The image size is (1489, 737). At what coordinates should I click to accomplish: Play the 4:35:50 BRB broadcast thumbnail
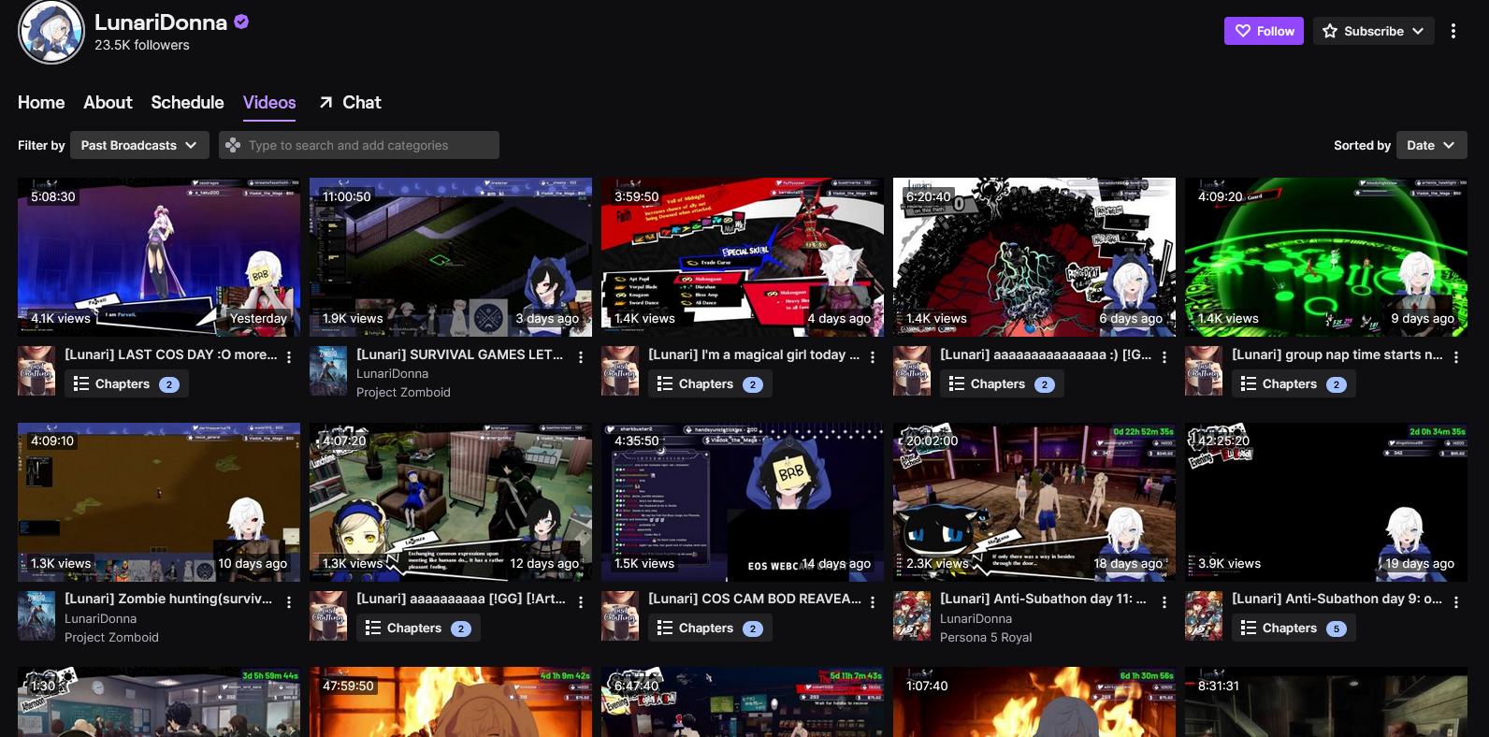(743, 502)
